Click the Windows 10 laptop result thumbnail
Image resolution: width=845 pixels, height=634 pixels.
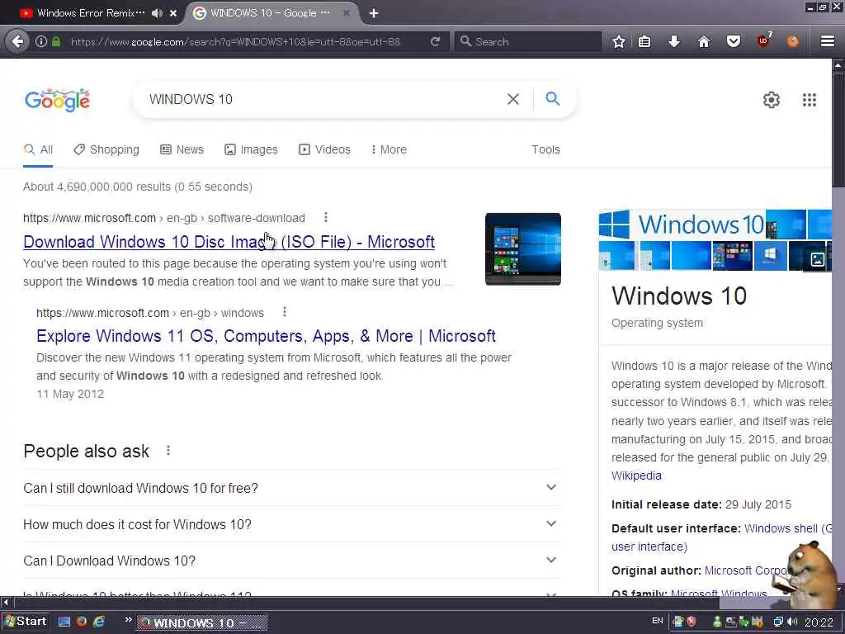(522, 249)
